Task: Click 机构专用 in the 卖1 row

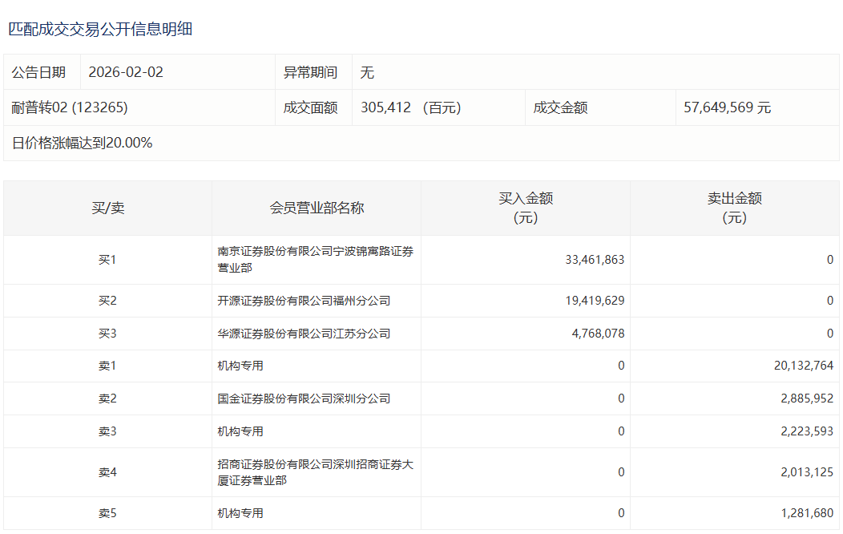Action: coord(240,366)
